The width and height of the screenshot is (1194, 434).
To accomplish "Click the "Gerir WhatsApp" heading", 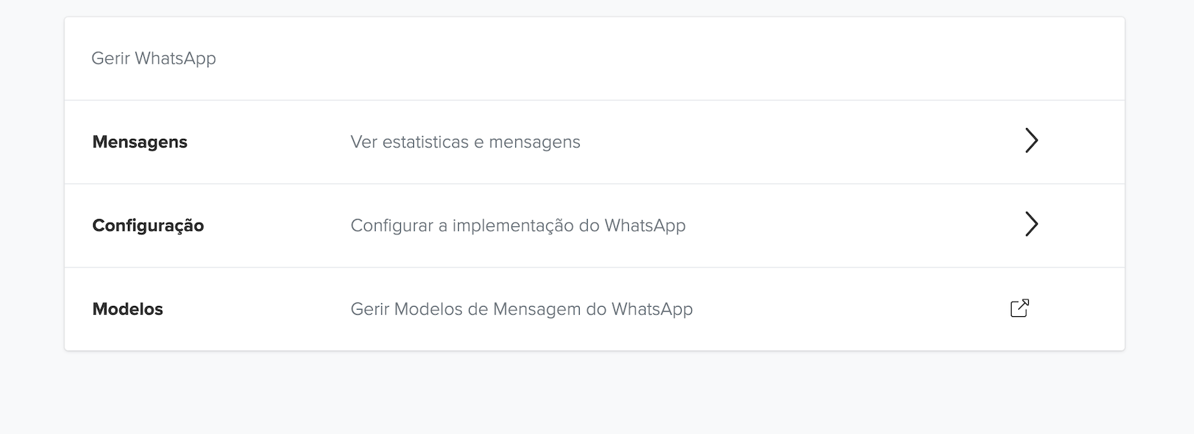I will click(153, 59).
